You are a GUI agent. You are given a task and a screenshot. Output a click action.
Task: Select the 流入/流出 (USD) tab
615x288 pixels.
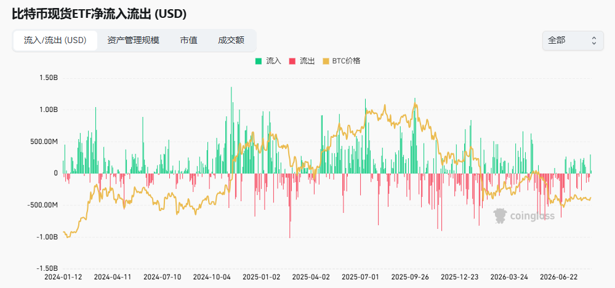click(55, 41)
